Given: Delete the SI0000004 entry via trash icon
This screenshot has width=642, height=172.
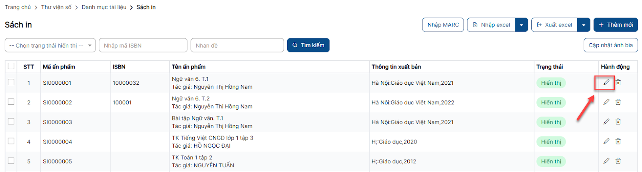Looking at the screenshot, I should (x=618, y=141).
